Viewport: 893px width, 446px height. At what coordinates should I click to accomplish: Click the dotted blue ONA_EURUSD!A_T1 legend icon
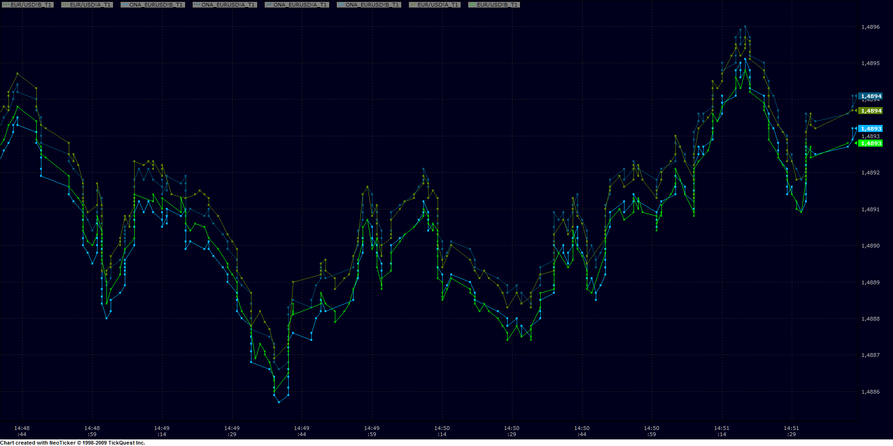tap(197, 5)
